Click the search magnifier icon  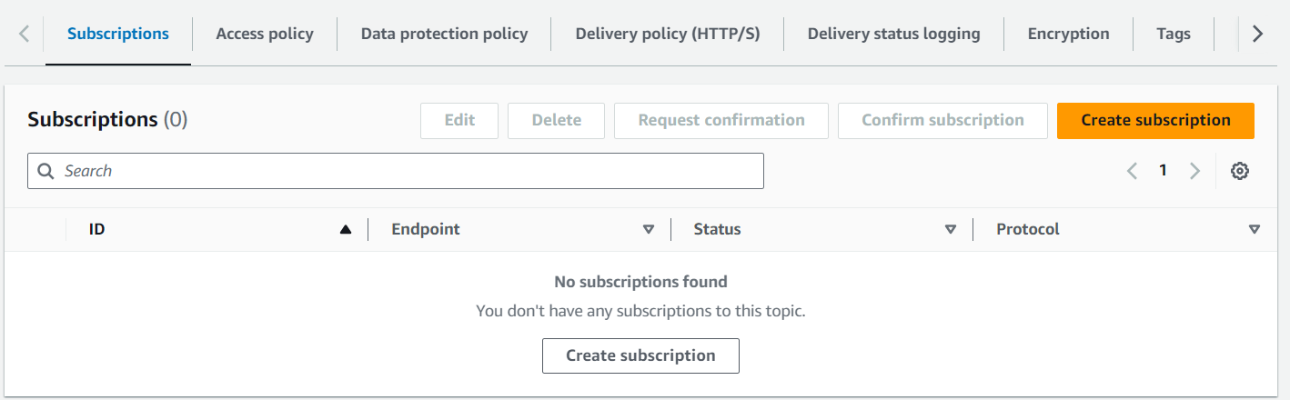click(x=45, y=171)
